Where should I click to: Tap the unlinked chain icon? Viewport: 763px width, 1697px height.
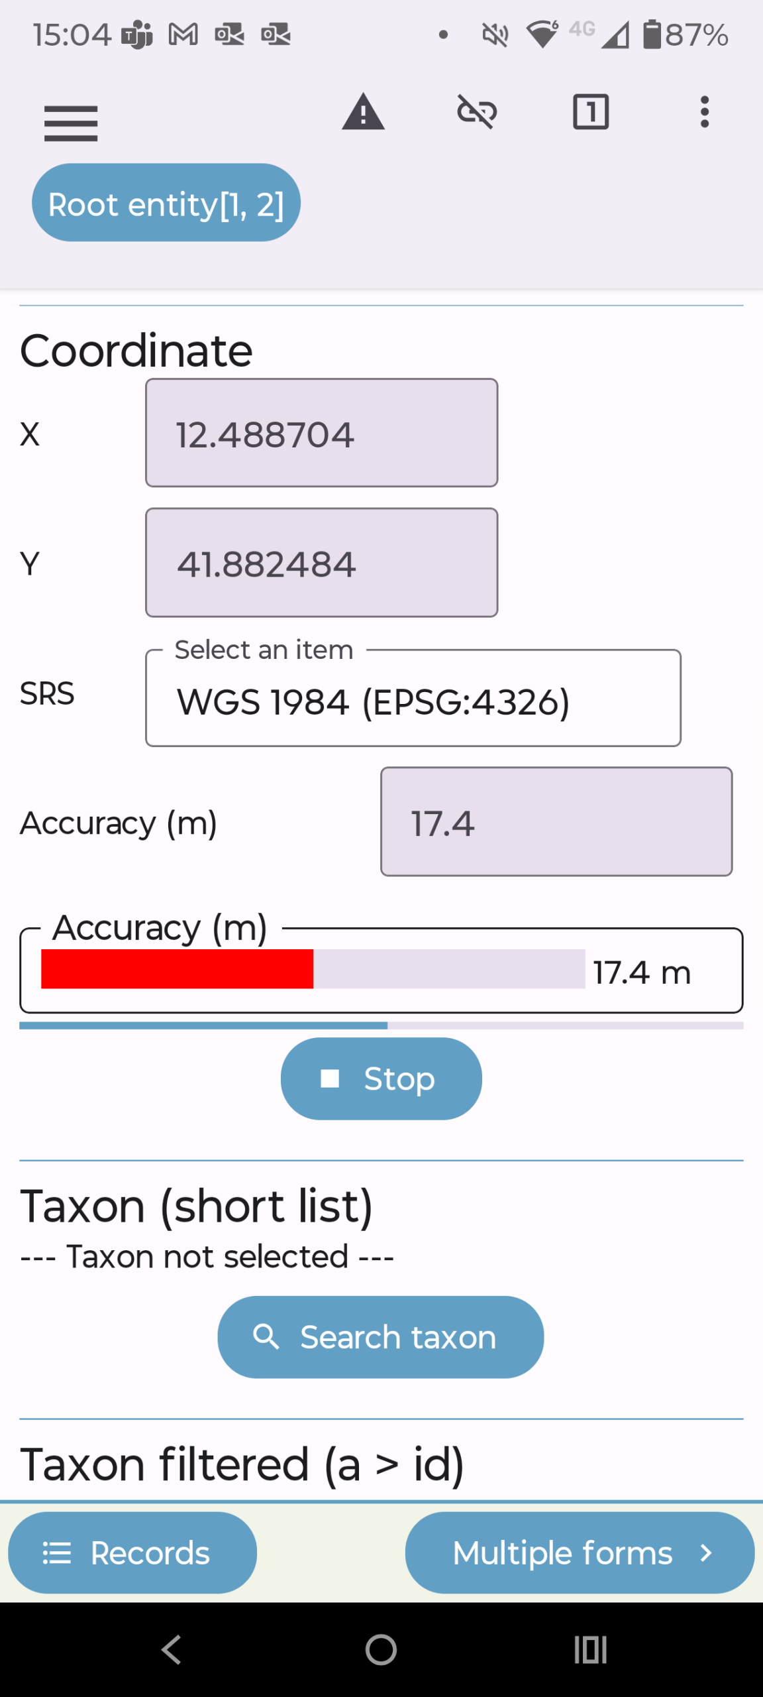point(477,112)
